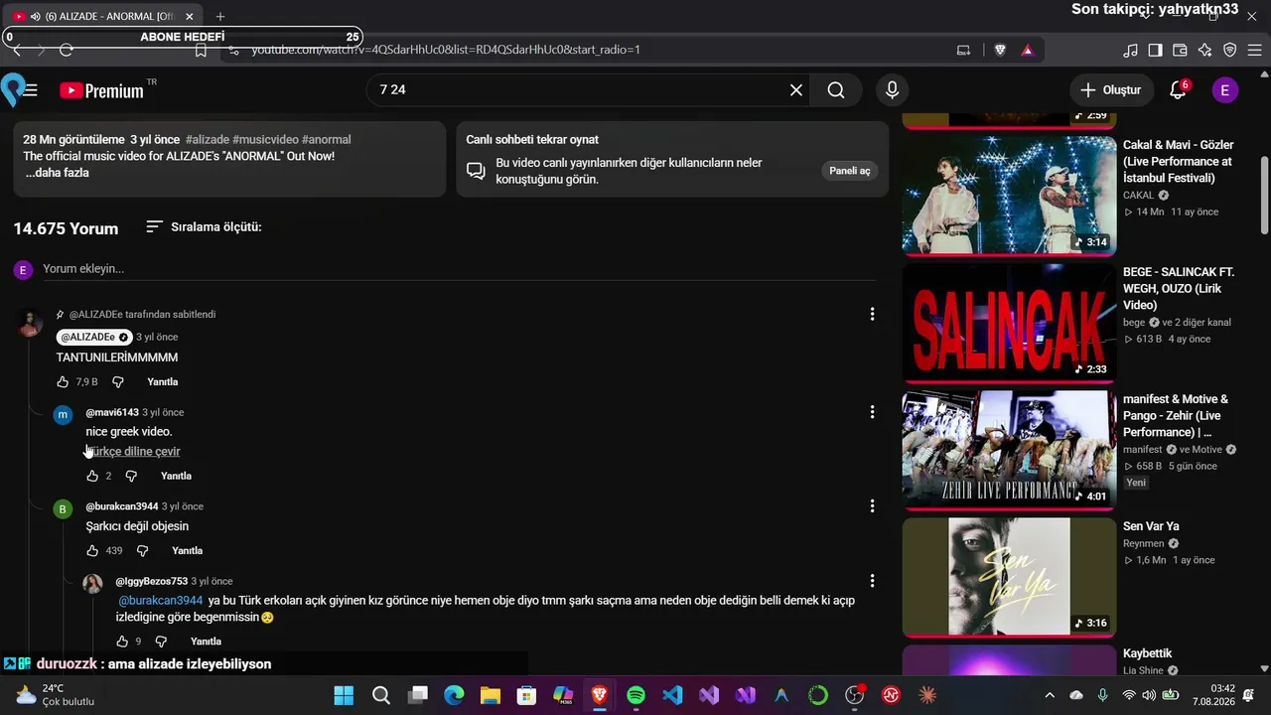The image size is (1271, 715).
Task: Open the YouTube Premium home logo
Action: point(101,90)
